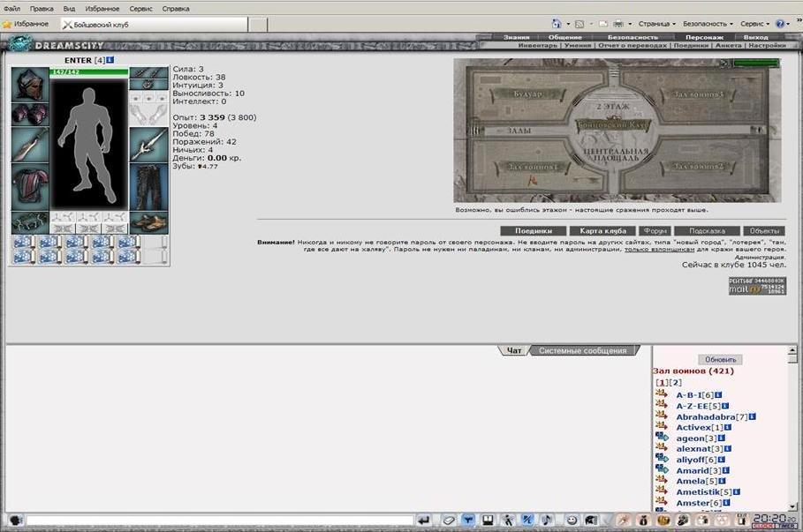Open the Общение game menu
The height and width of the screenshot is (532, 803).
[565, 37]
